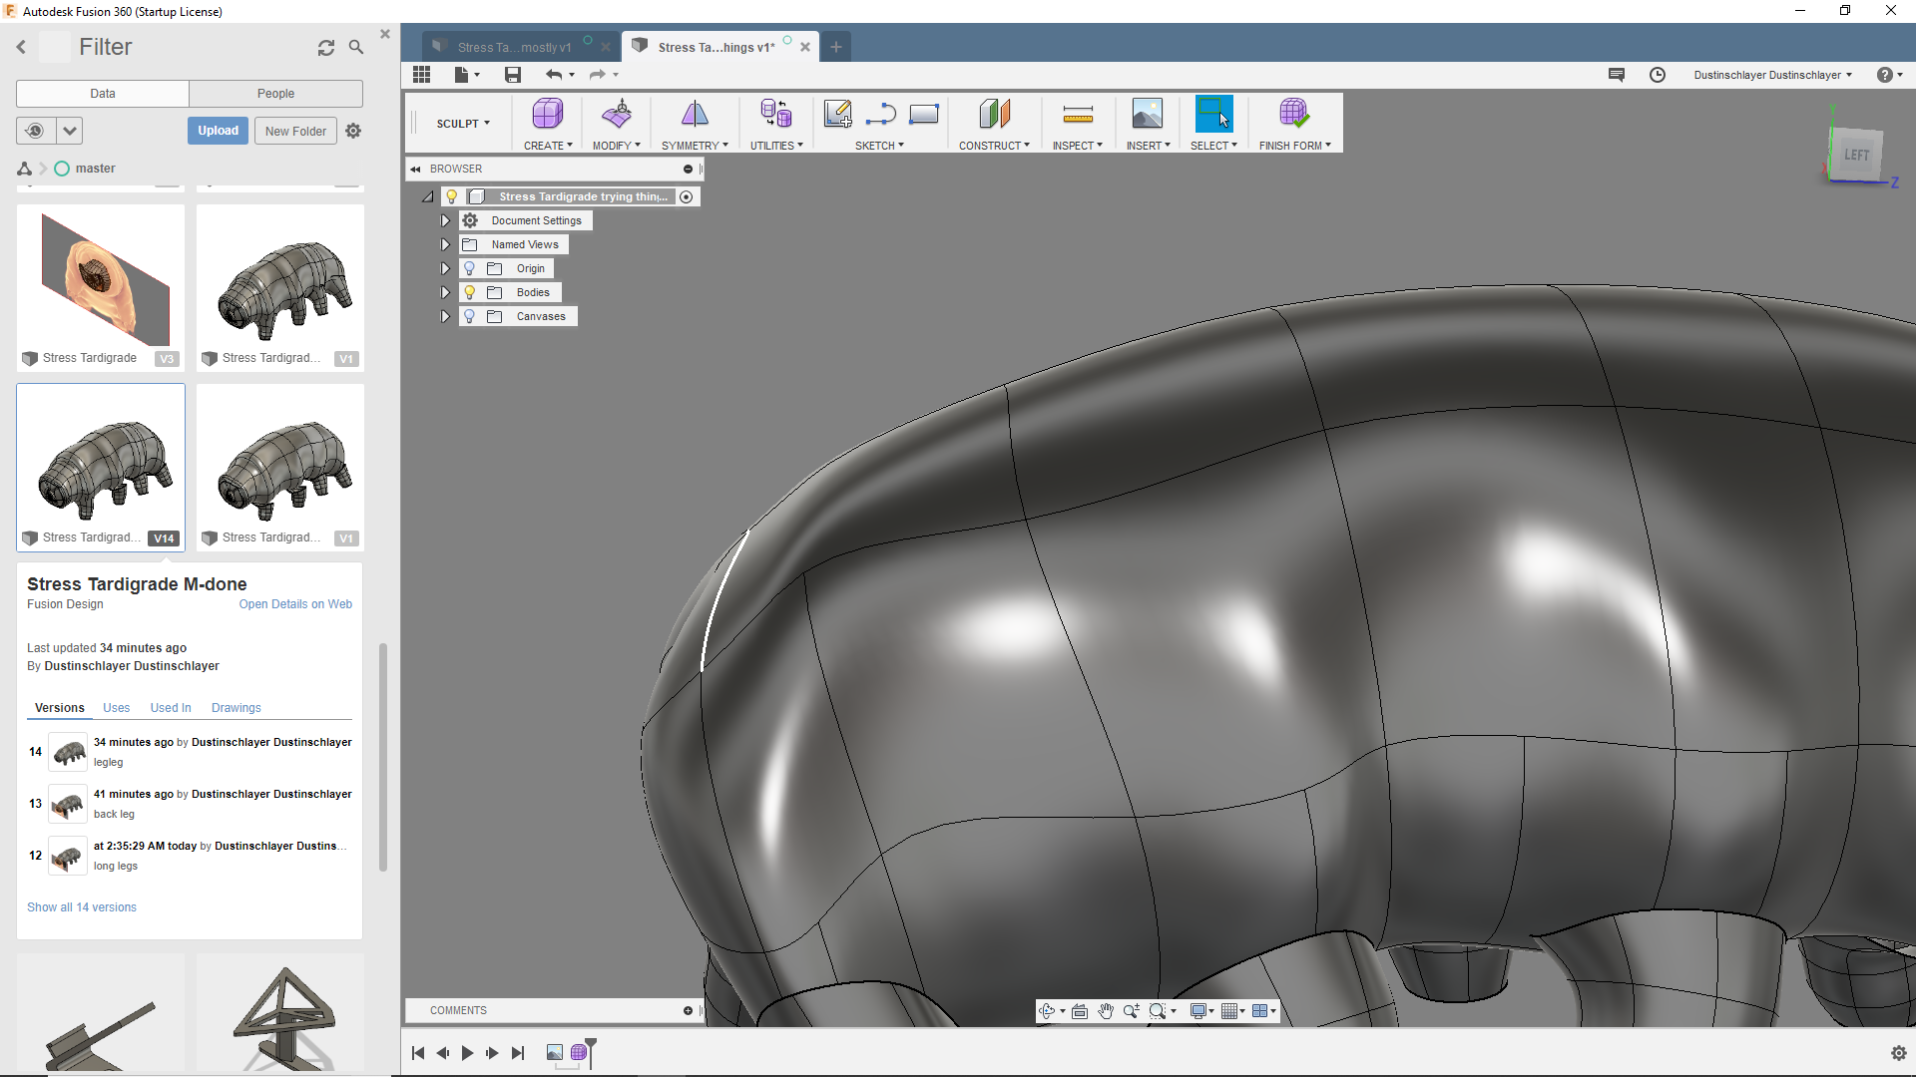
Task: Select the sketch Line/arc tool icon
Action: tap(880, 114)
